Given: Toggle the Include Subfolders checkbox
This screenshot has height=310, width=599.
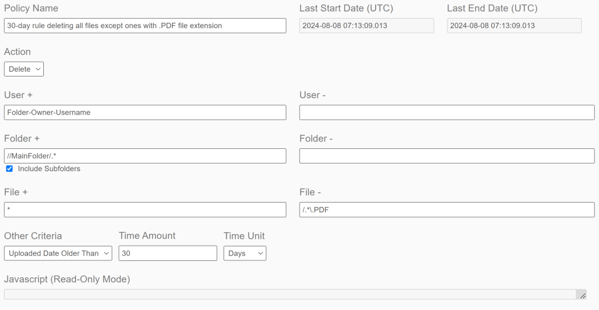Looking at the screenshot, I should pos(9,169).
